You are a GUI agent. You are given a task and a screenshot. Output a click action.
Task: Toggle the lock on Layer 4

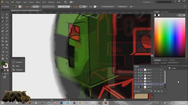pyautogui.click(x=138, y=78)
